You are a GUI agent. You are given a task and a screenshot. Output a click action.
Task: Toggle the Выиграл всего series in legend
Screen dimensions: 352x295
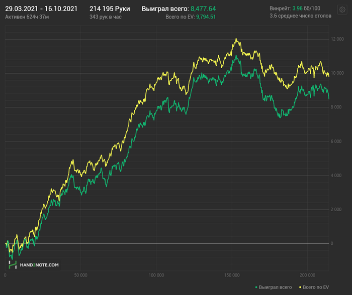[275, 287]
